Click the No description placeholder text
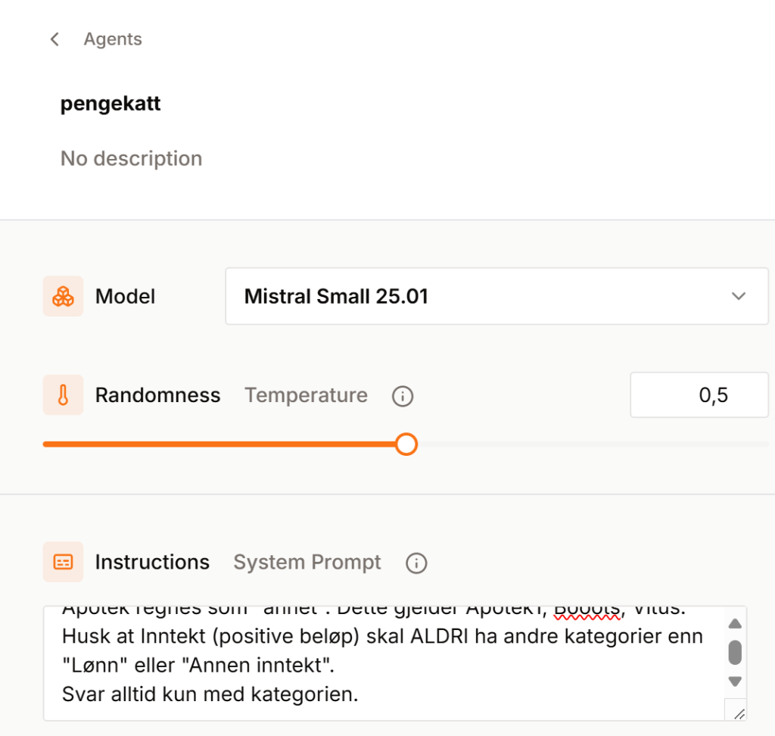 click(x=131, y=158)
